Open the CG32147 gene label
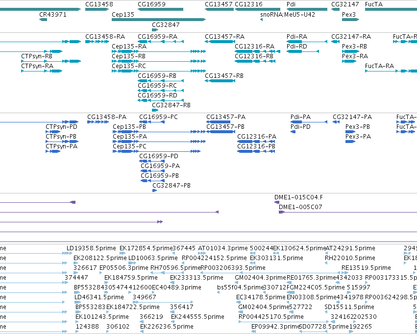417x334 pixels. point(345,4)
